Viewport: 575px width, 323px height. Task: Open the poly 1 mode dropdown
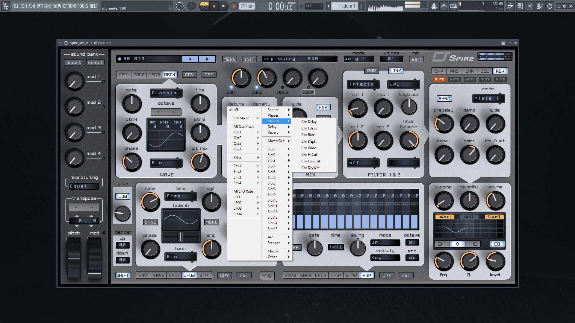pyautogui.click(x=358, y=59)
